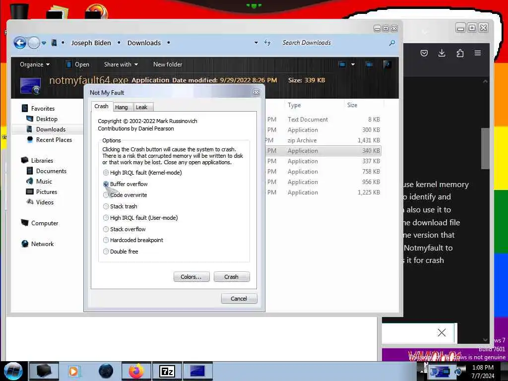Go back in Explorer navigation
The height and width of the screenshot is (381, 508).
(20, 43)
